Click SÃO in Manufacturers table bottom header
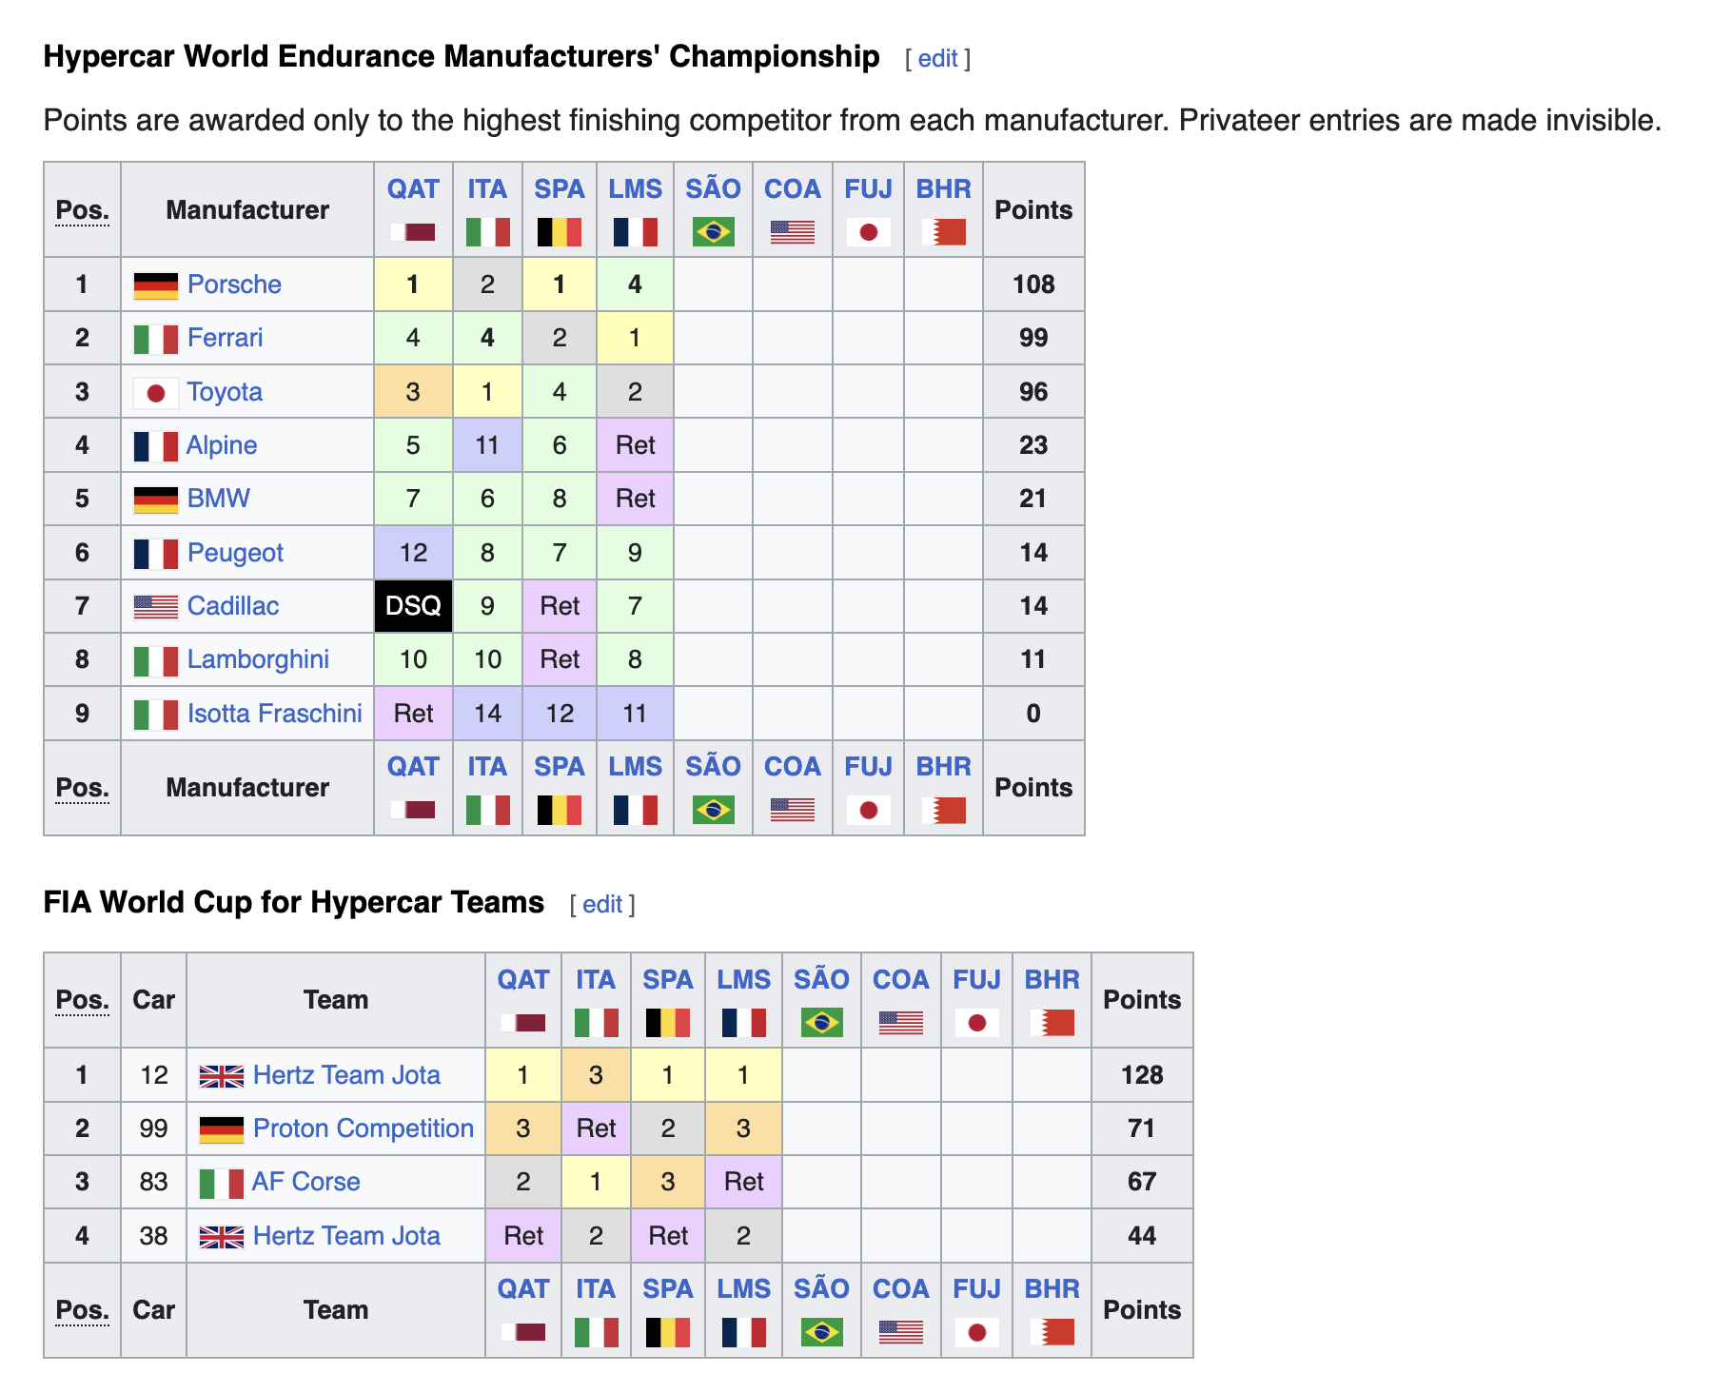The image size is (1711, 1393). pos(713,767)
